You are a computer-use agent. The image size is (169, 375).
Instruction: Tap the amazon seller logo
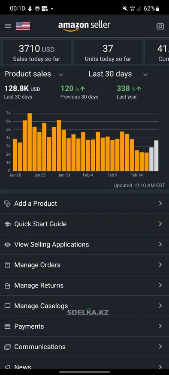[x=84, y=26]
